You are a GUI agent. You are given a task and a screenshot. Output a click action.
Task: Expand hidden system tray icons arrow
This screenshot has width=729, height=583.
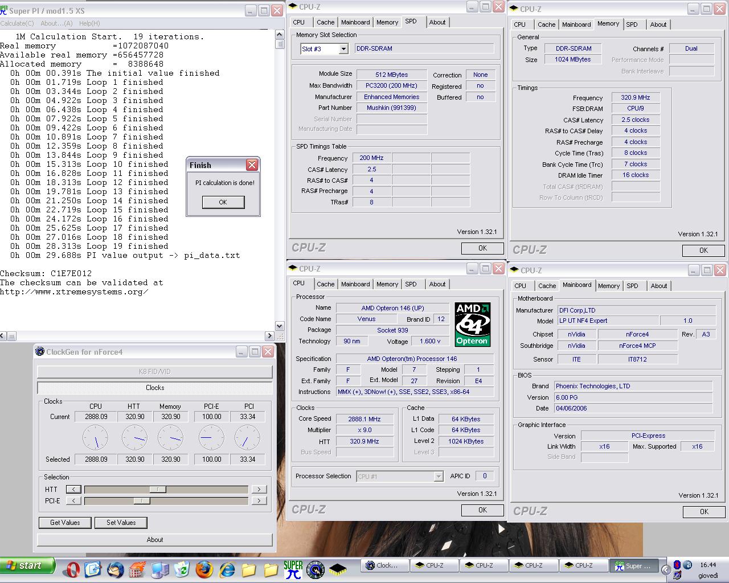click(x=665, y=569)
